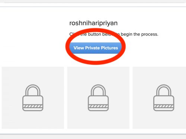The height and width of the screenshot is (139, 186).
Task: Select the roshniharipriyan username heading
Action: pyautogui.click(x=93, y=23)
